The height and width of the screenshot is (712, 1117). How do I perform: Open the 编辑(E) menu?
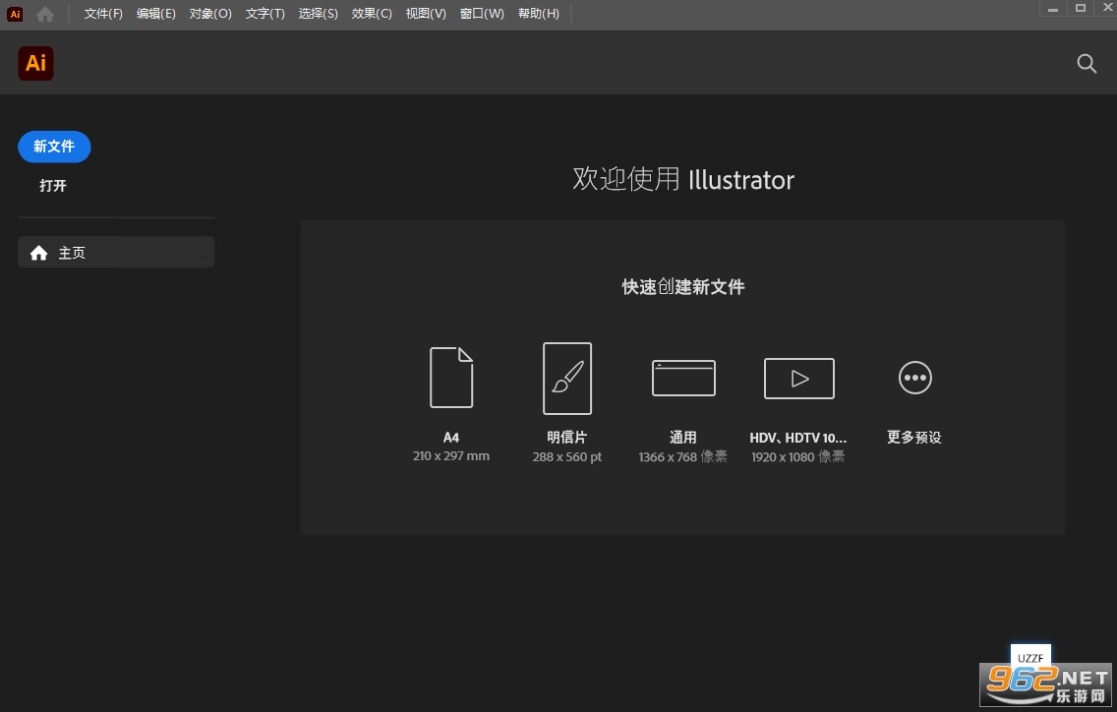(156, 14)
